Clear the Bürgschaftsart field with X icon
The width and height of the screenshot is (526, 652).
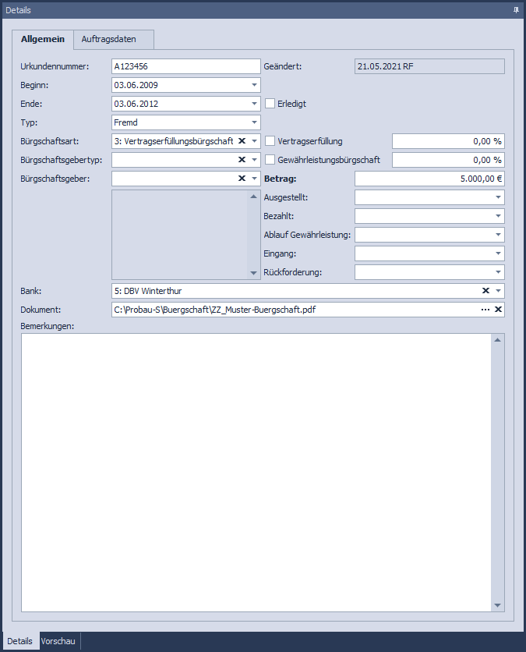[x=242, y=141]
